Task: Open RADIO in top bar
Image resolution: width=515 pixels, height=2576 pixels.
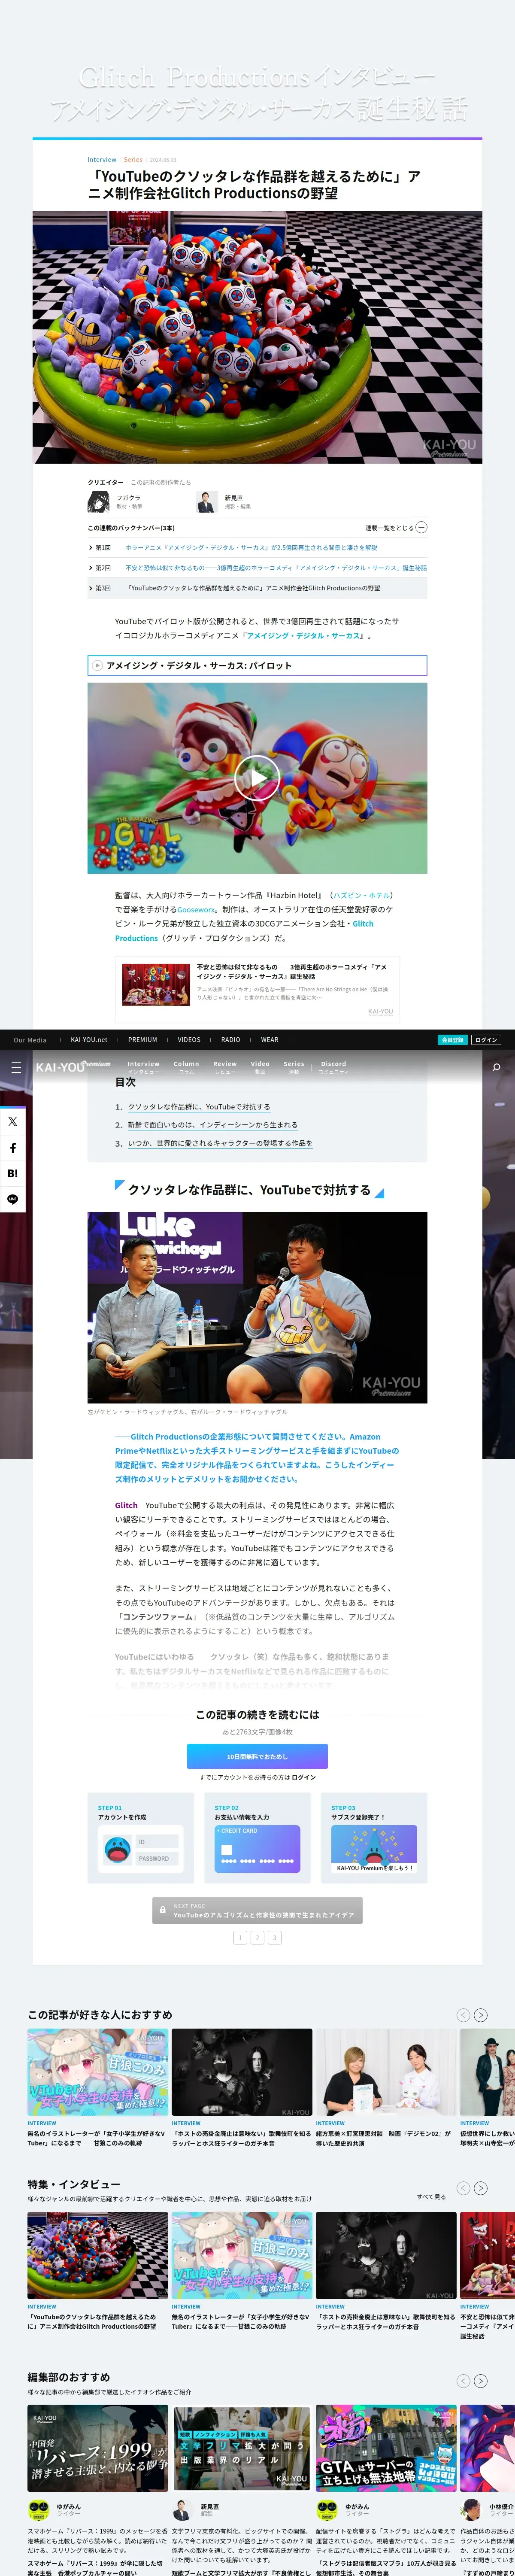Action: (x=231, y=1040)
